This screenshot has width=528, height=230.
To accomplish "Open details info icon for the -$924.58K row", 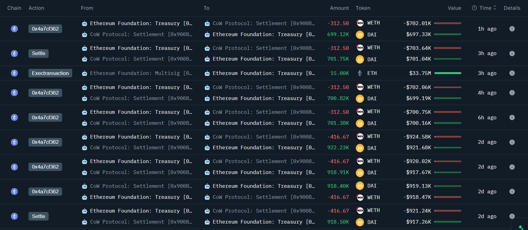I will coord(512,142).
